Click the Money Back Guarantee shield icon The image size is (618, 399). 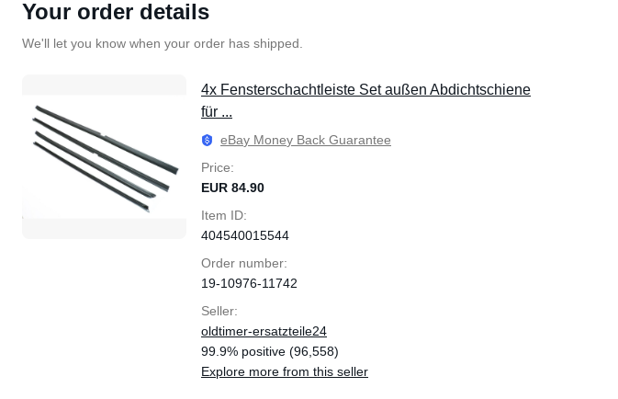click(x=207, y=140)
